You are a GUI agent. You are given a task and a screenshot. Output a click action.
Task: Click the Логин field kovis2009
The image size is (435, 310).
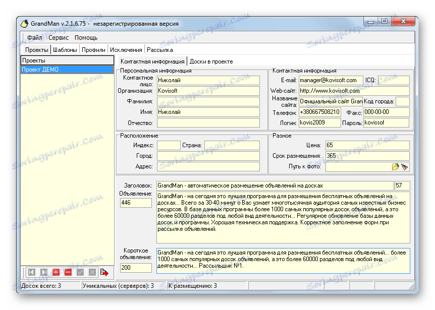click(320, 122)
